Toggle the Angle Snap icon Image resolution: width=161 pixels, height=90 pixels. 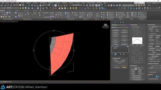[61, 5]
